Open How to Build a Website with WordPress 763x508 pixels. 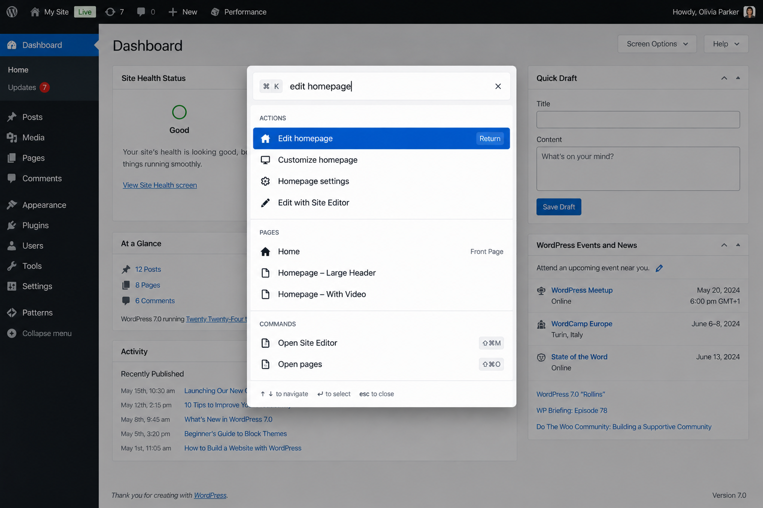(x=243, y=448)
